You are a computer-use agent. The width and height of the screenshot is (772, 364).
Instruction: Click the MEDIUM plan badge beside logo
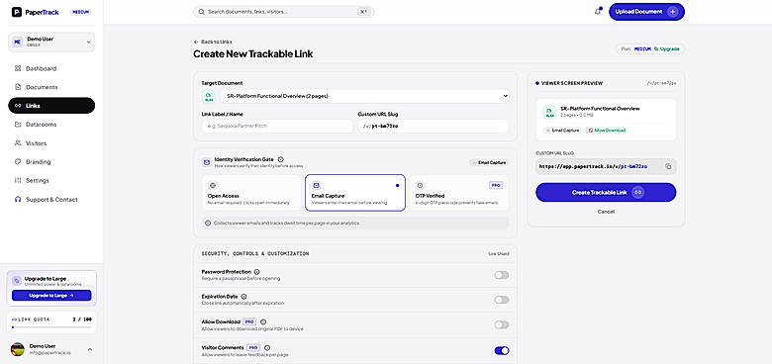(80, 12)
